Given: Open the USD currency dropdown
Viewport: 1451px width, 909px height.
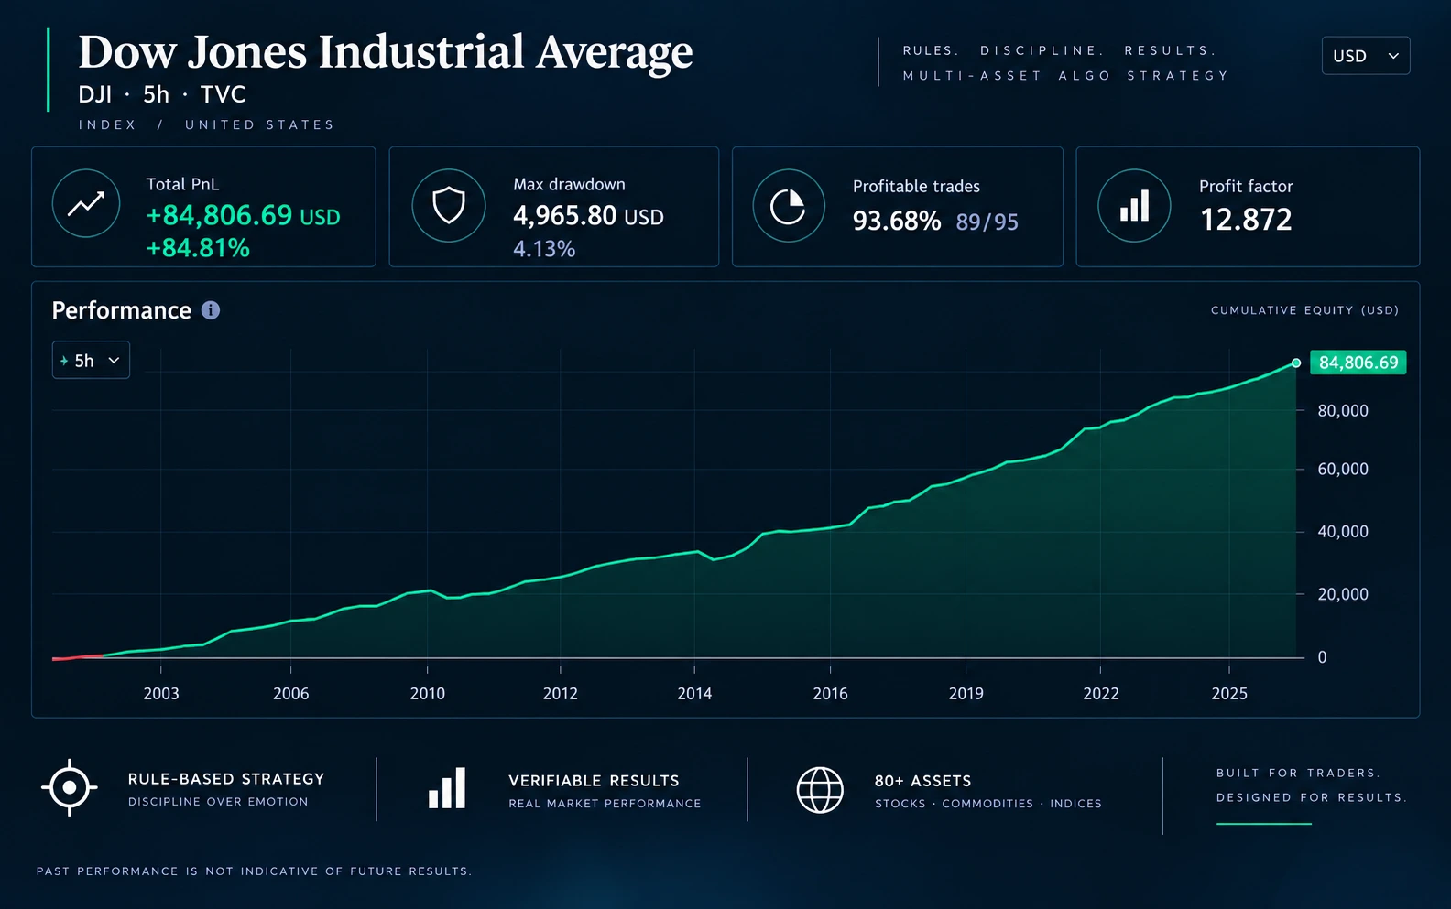Looking at the screenshot, I should coord(1366,56).
